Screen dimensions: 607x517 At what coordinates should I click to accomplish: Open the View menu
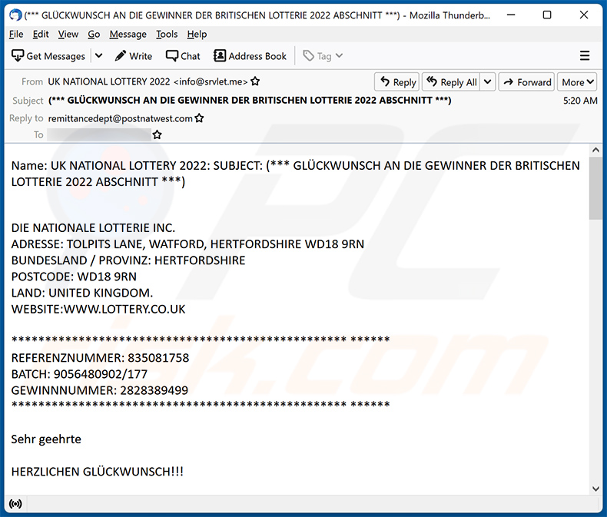(68, 35)
